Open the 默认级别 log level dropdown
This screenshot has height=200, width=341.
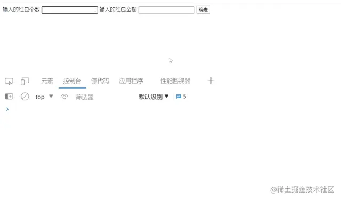(153, 97)
